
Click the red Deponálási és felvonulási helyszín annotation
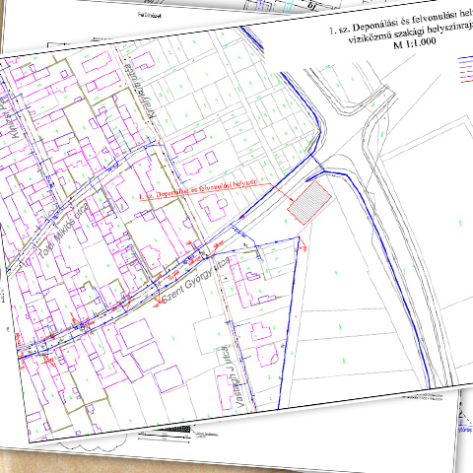tap(198, 190)
